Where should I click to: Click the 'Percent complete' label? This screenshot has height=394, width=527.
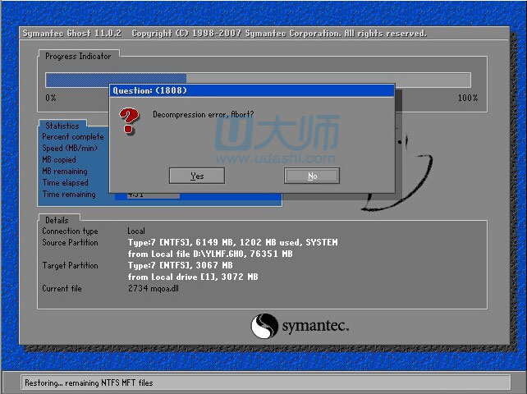click(73, 137)
